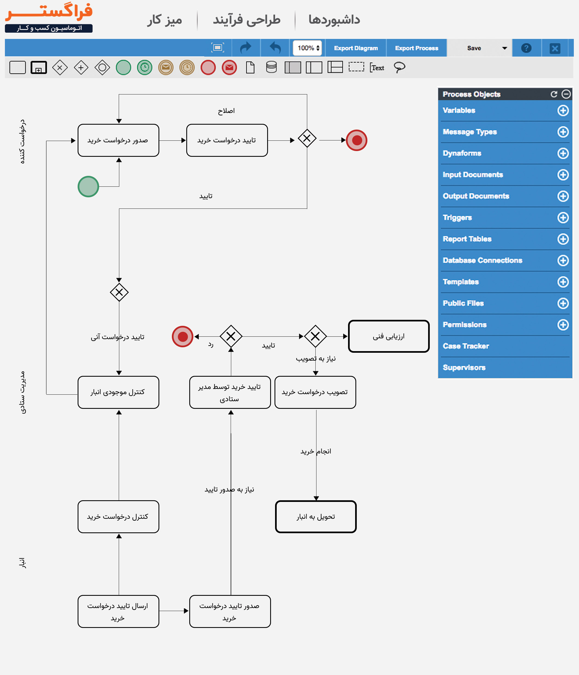The height and width of the screenshot is (675, 579).
Task: Open the داشبوردها menu item
Action: coord(334,20)
